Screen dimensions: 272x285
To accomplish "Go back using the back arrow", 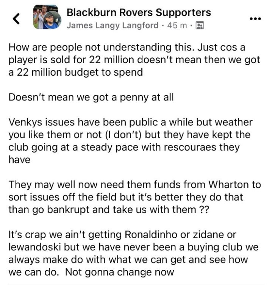I will point(16,19).
